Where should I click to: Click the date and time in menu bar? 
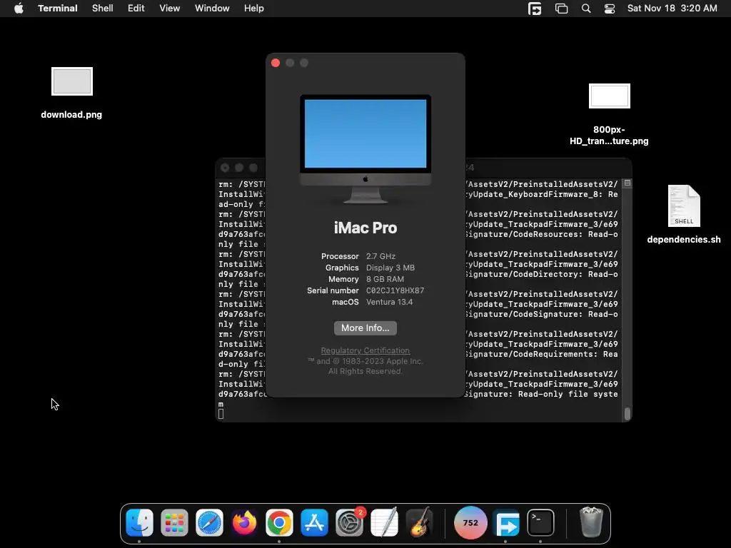[x=672, y=8]
